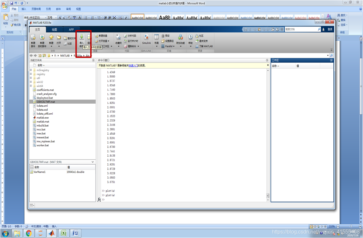
Task: Switch to the 绘图 (Plots) ribbon tab
Action: 54,29
